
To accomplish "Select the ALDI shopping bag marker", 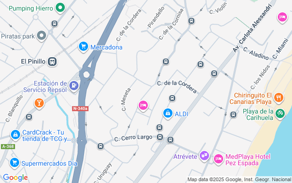I will tap(168, 113).
